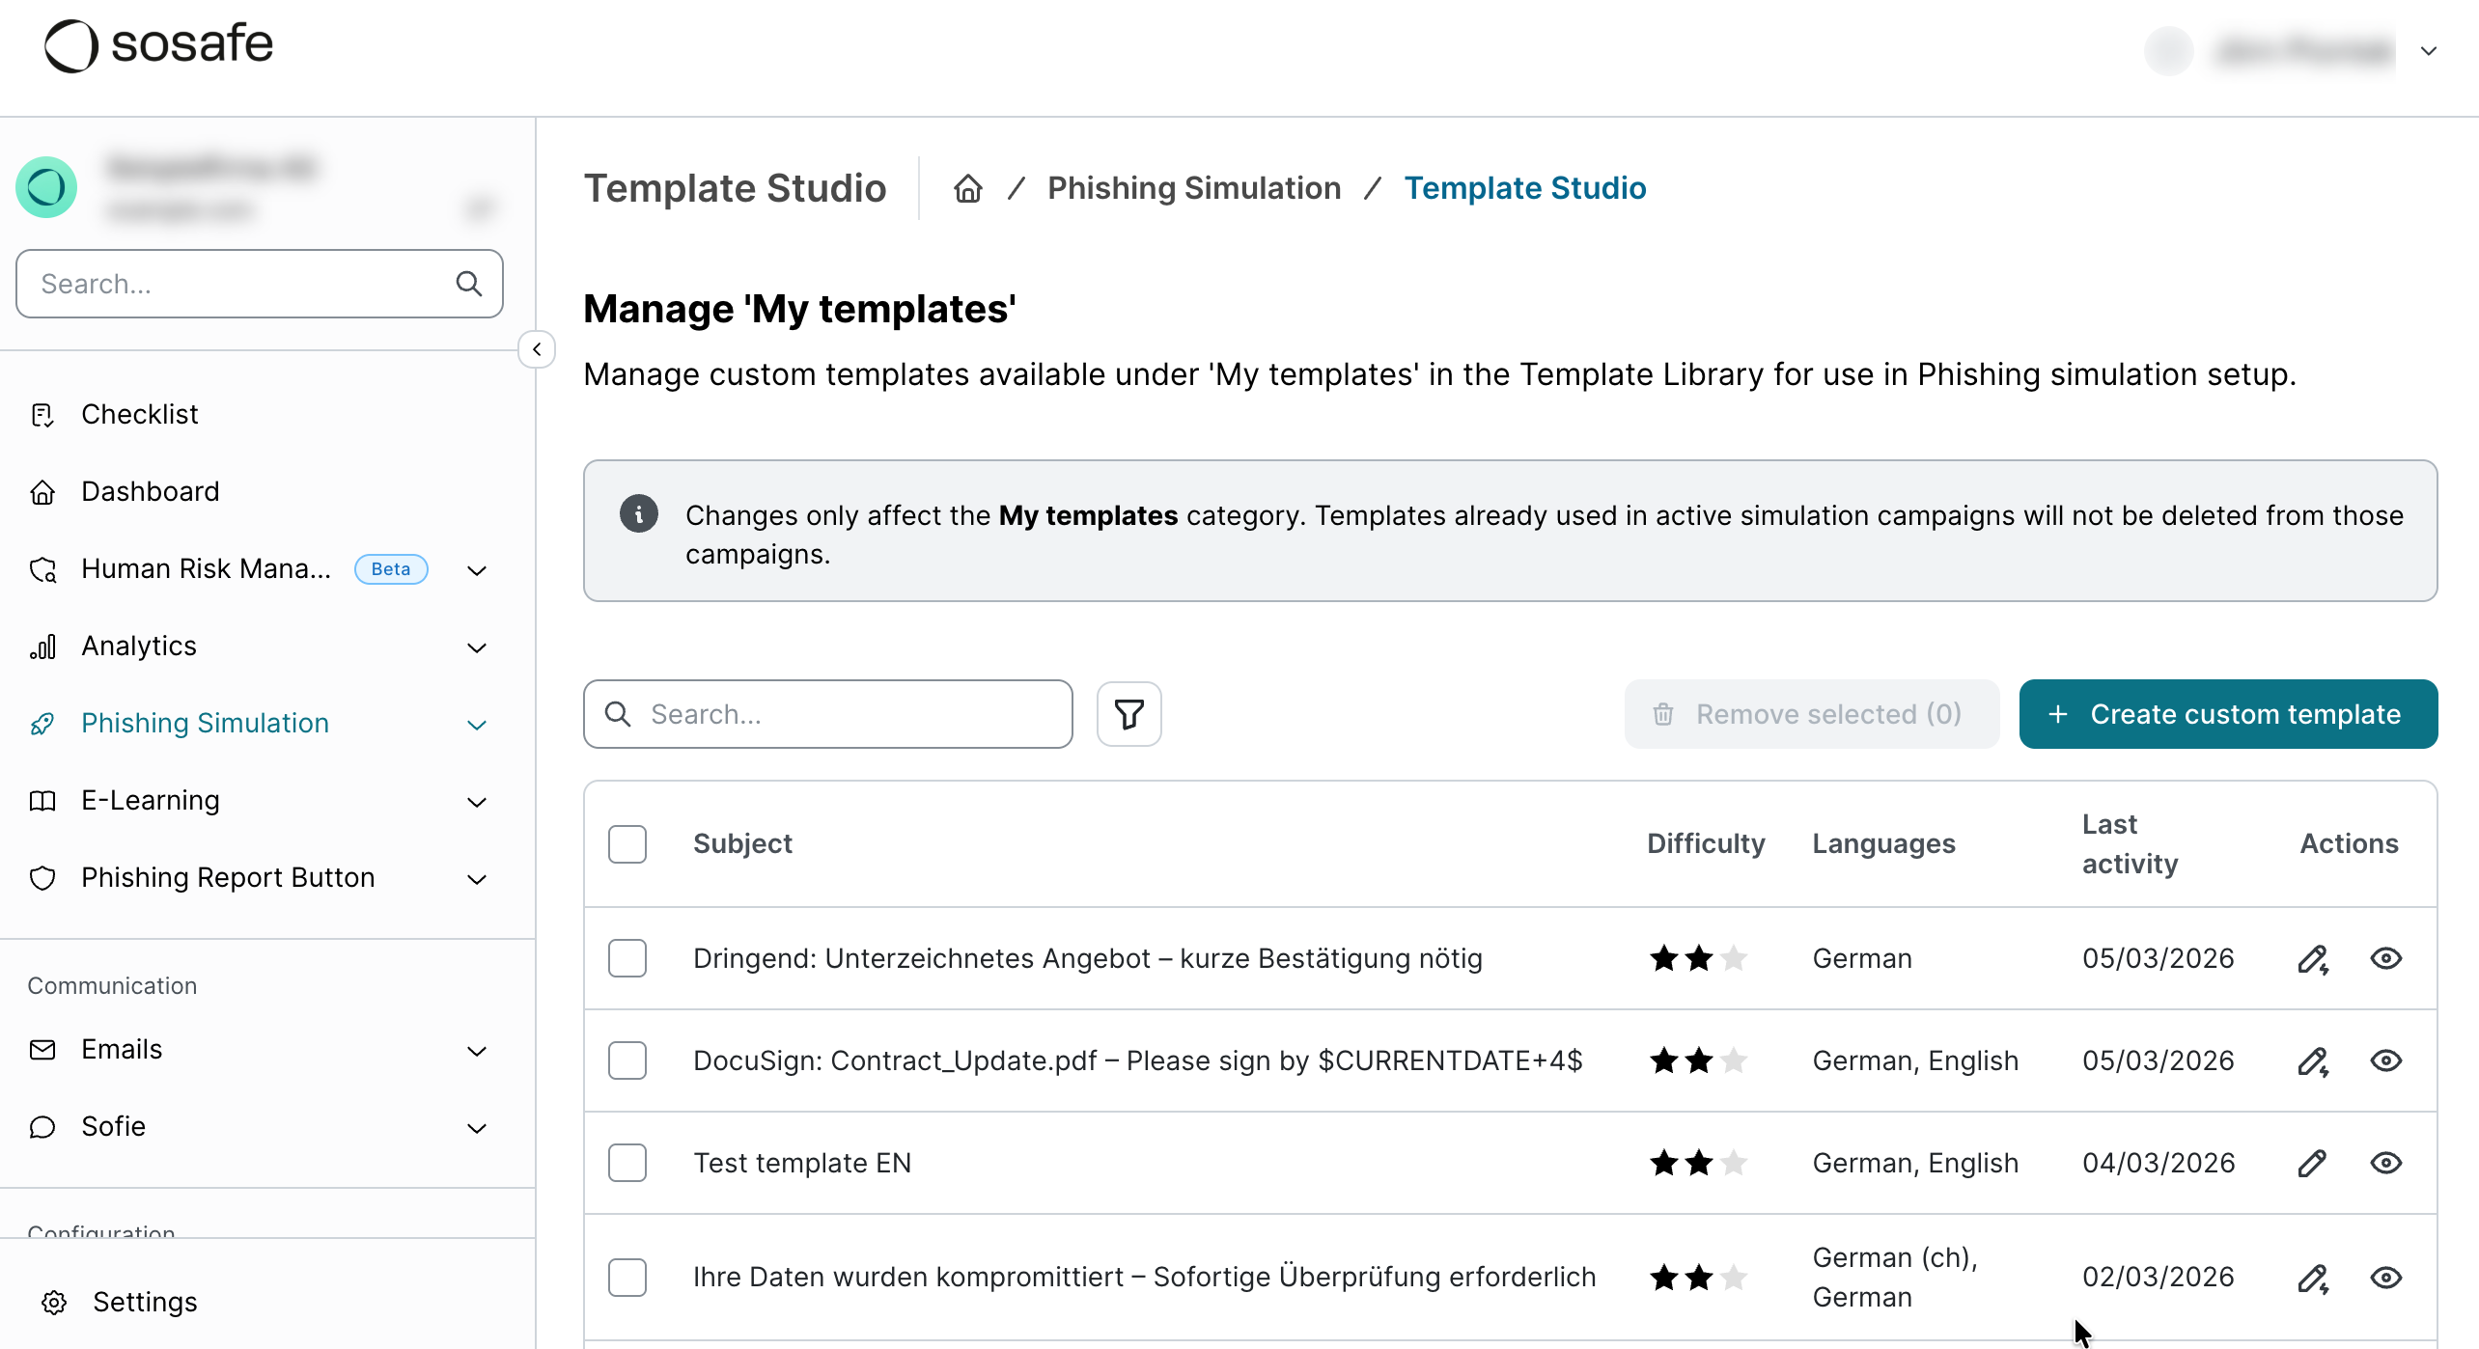2479x1349 pixels.
Task: Preview the DocuSign Contract_Update template
Action: pos(2385,1060)
